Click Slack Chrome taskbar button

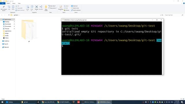(49, 102)
